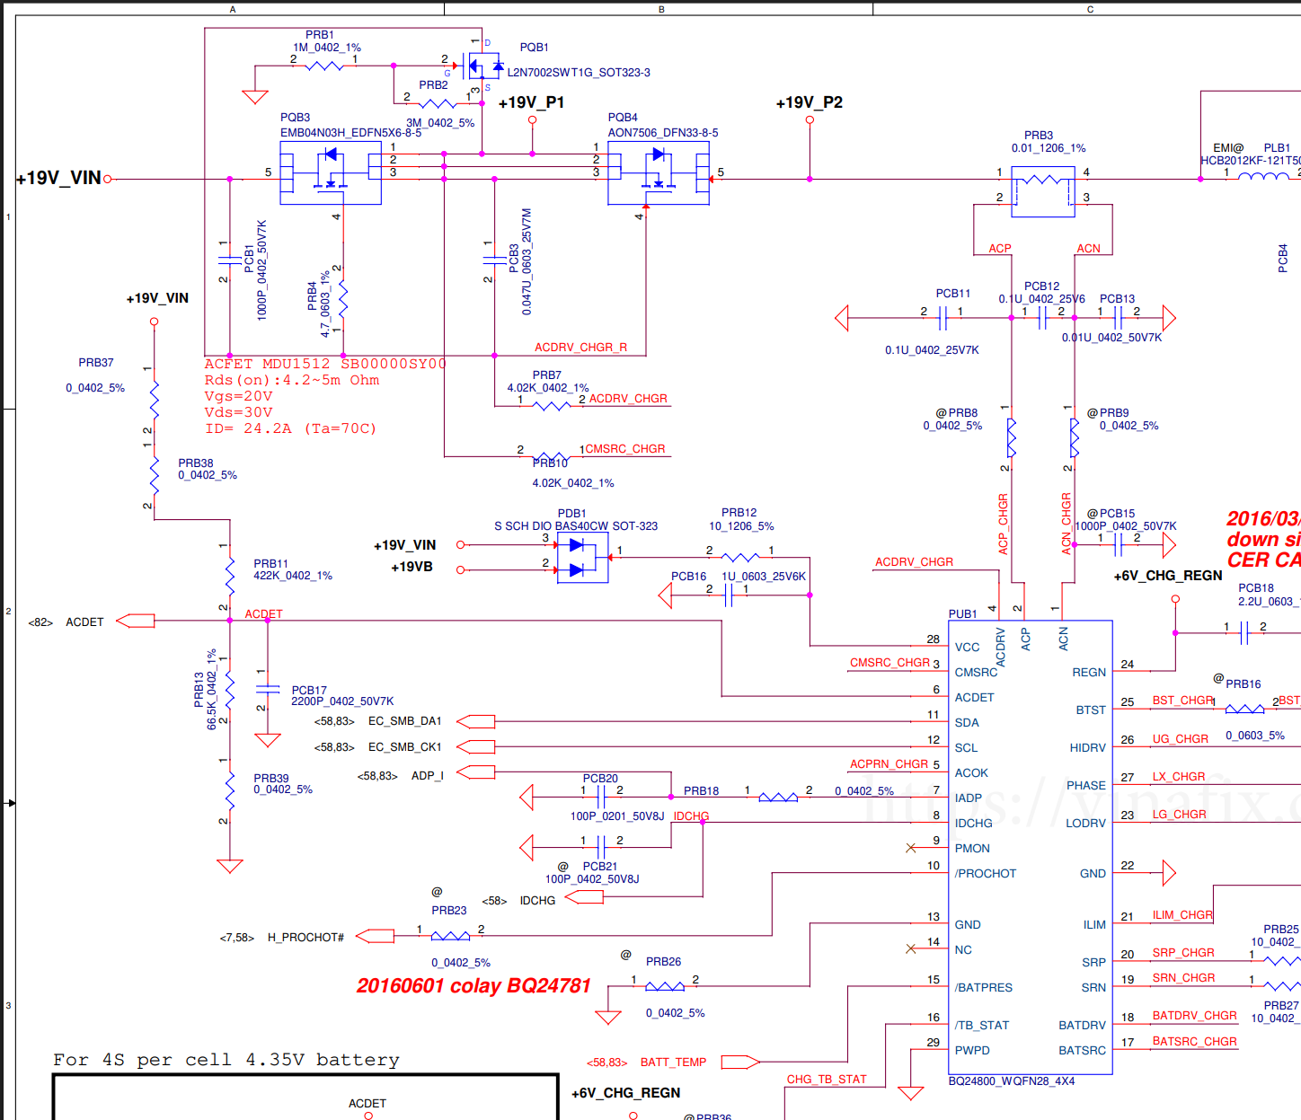
Task: Click the ACDET off-page connector arrow
Action: (x=136, y=621)
